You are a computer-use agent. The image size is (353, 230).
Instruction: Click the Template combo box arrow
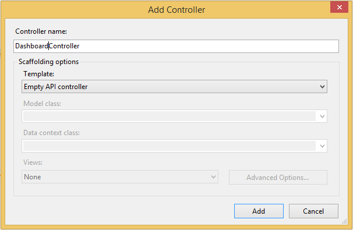coord(322,87)
